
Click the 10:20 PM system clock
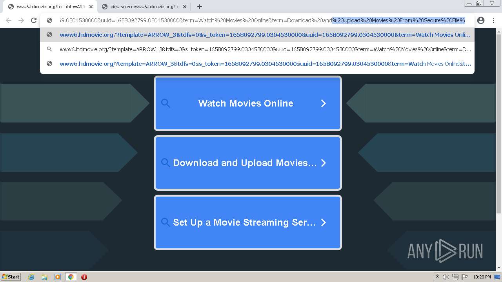tap(482, 277)
